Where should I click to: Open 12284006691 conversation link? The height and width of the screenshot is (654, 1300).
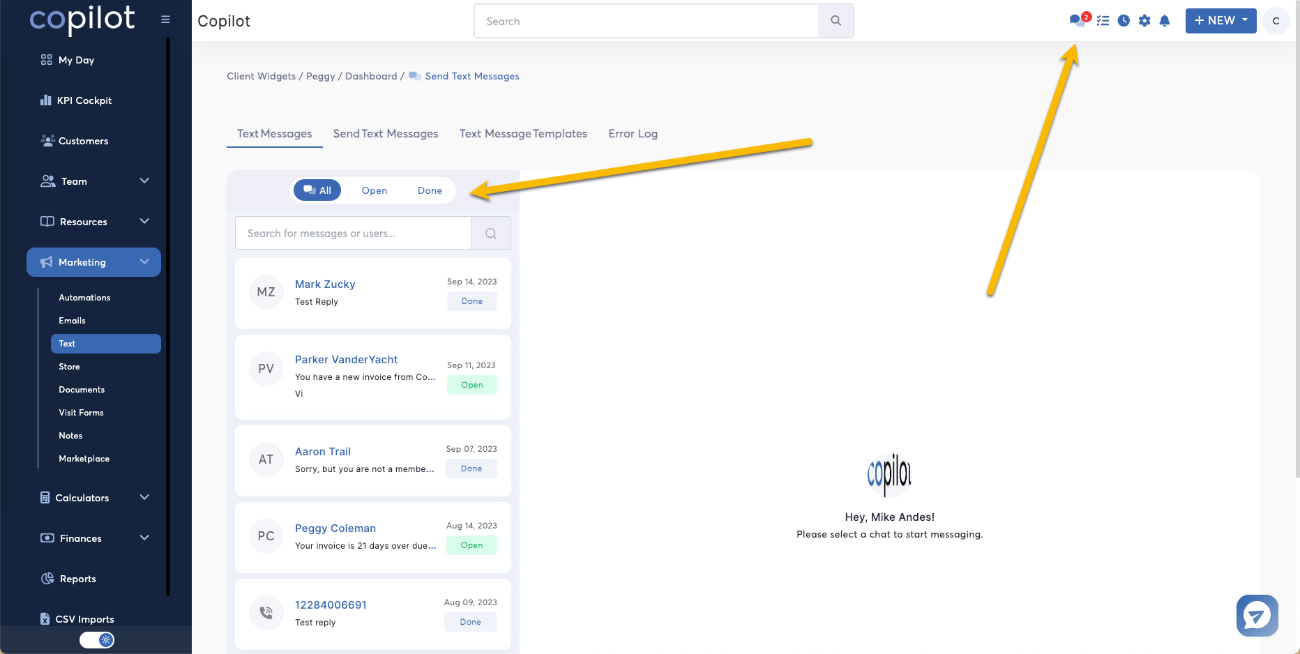coord(331,605)
